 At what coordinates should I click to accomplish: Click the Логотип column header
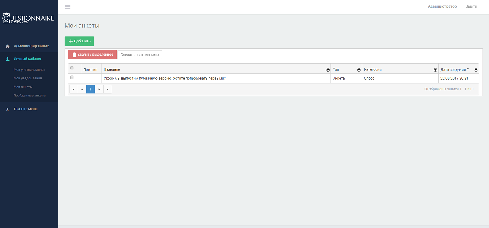pyautogui.click(x=91, y=69)
